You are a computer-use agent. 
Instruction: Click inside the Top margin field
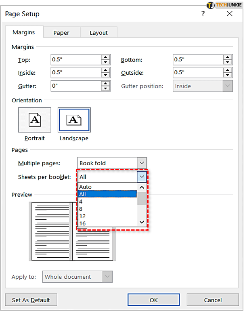(75, 60)
